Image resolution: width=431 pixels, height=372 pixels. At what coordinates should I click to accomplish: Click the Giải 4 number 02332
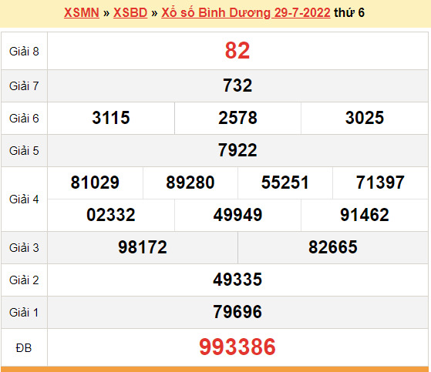pos(111,215)
